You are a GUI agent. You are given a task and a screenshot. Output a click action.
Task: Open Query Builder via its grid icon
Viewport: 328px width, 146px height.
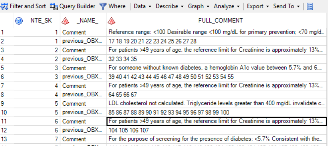pos(54,6)
